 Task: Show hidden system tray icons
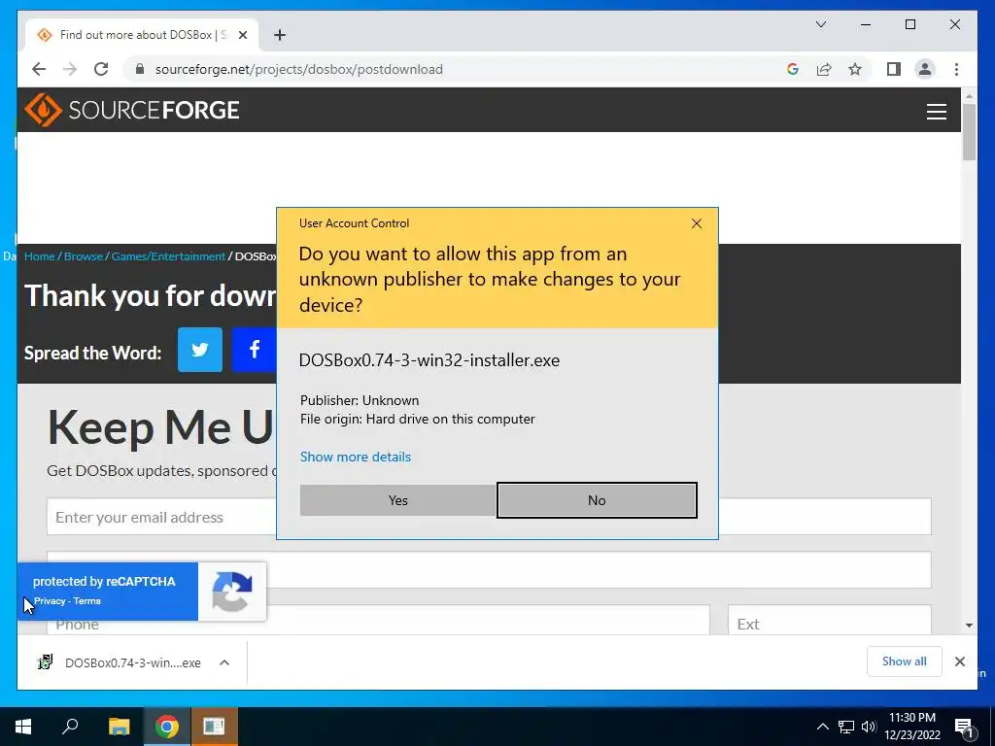(x=822, y=727)
